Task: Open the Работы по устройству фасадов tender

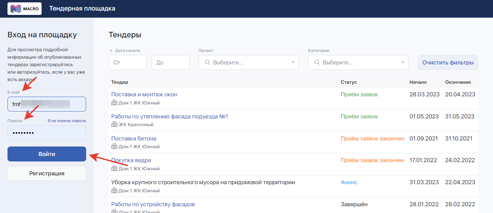Action: [x=153, y=204]
